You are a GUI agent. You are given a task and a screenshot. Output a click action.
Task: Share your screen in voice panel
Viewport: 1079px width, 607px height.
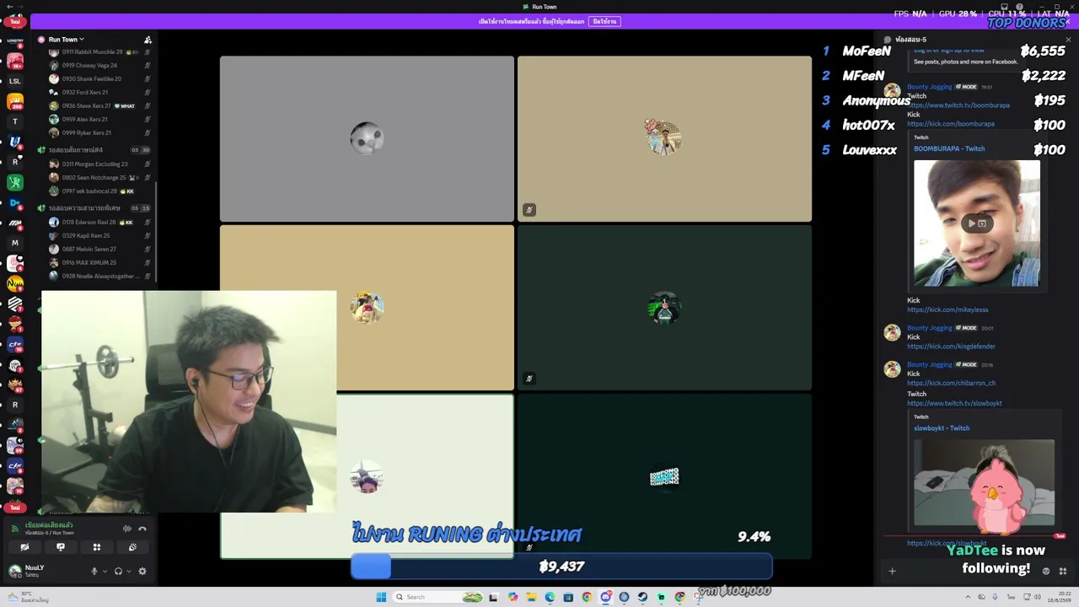tap(61, 547)
